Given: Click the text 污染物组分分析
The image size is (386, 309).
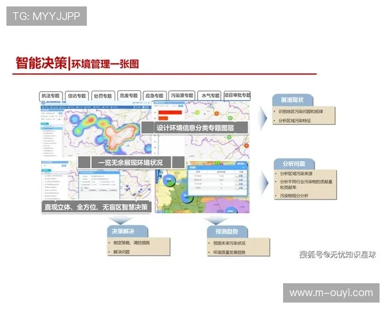Looking at the screenshot, I should pos(294,196).
